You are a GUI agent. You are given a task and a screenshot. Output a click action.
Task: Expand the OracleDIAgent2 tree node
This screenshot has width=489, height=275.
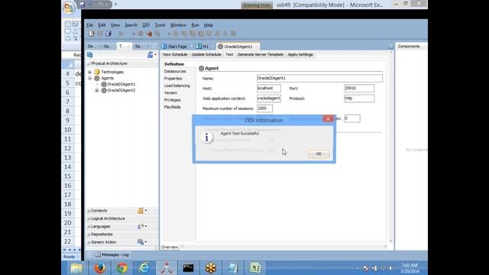point(97,90)
